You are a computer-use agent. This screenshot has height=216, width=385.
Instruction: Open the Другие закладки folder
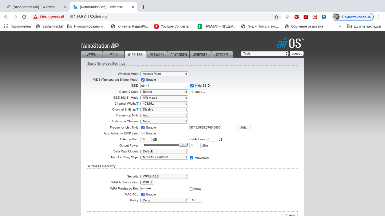(x=364, y=26)
